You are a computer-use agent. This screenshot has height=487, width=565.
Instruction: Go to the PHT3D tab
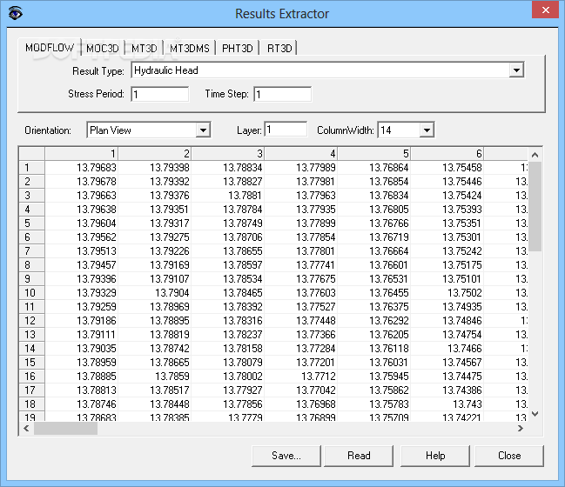click(x=238, y=48)
